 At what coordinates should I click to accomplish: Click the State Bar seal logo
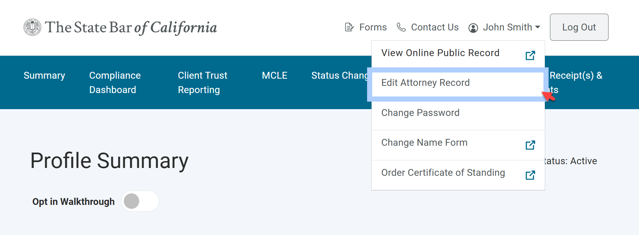[x=33, y=27]
